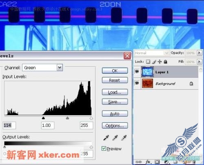
Task: Select the gray point eyedropper
Action: point(115,138)
